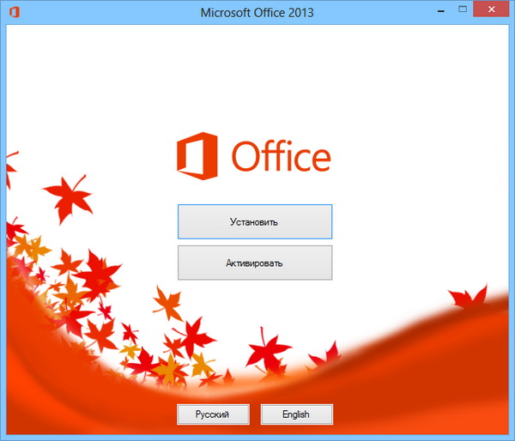Click the Установить install button
The width and height of the screenshot is (515, 441).
pyautogui.click(x=254, y=221)
